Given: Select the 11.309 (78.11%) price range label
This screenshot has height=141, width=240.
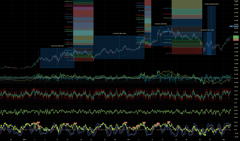Looking at the screenshot, I should click(207, 30).
